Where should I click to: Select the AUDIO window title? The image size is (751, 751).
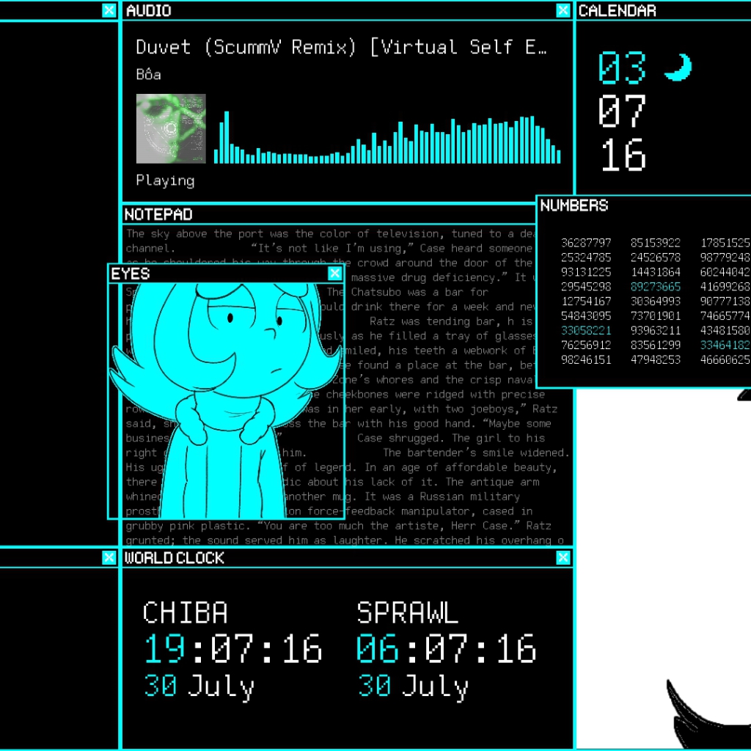pos(149,10)
